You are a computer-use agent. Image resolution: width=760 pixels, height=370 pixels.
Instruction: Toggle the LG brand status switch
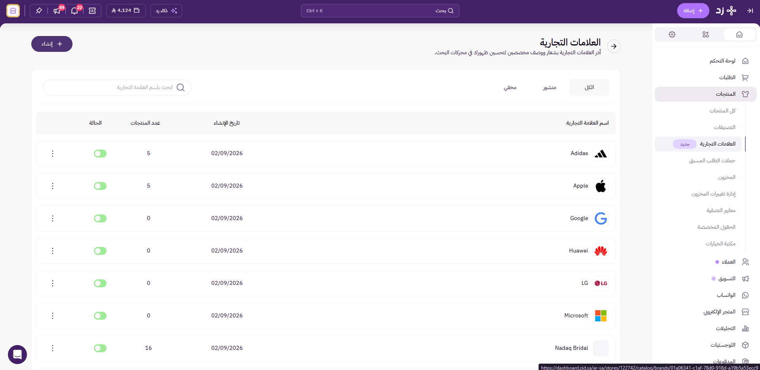point(100,283)
